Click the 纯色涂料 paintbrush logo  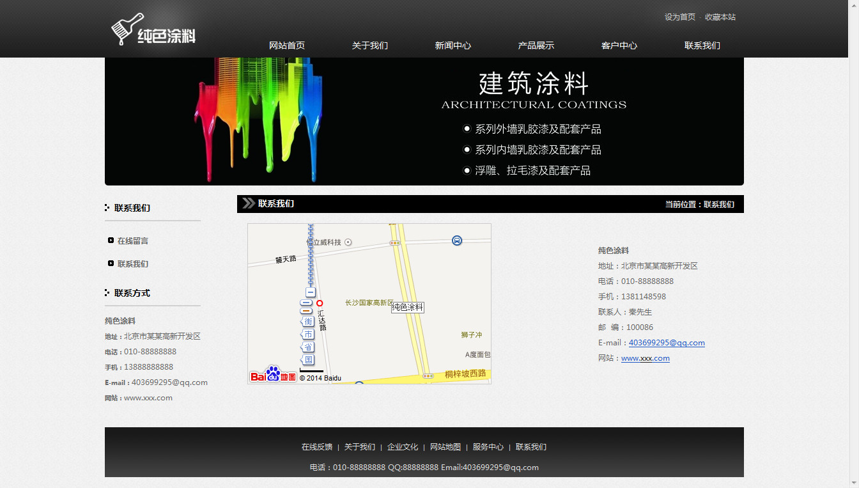tap(153, 30)
